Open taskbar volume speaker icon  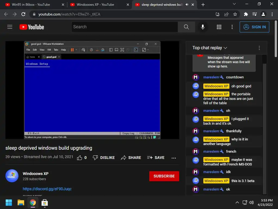click(251, 202)
